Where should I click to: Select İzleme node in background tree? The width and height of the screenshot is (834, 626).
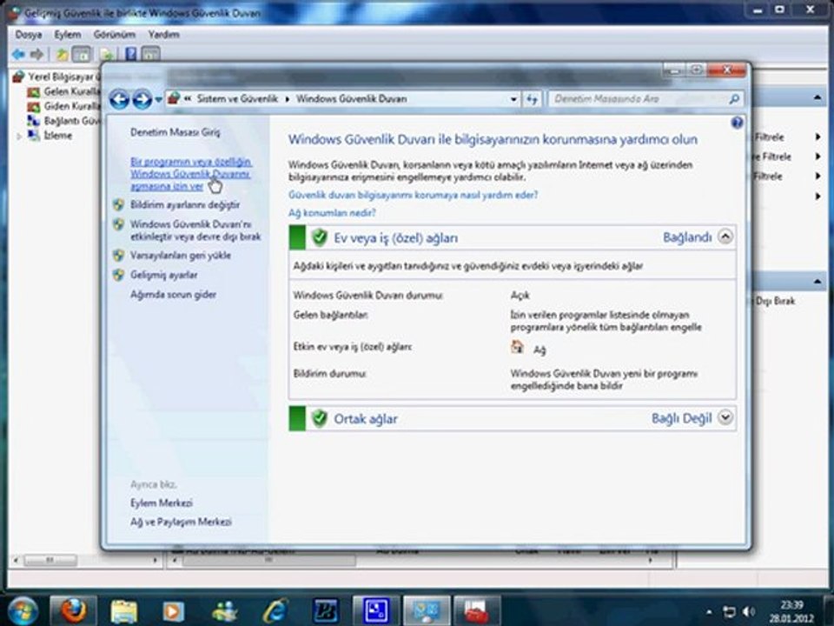(50, 136)
